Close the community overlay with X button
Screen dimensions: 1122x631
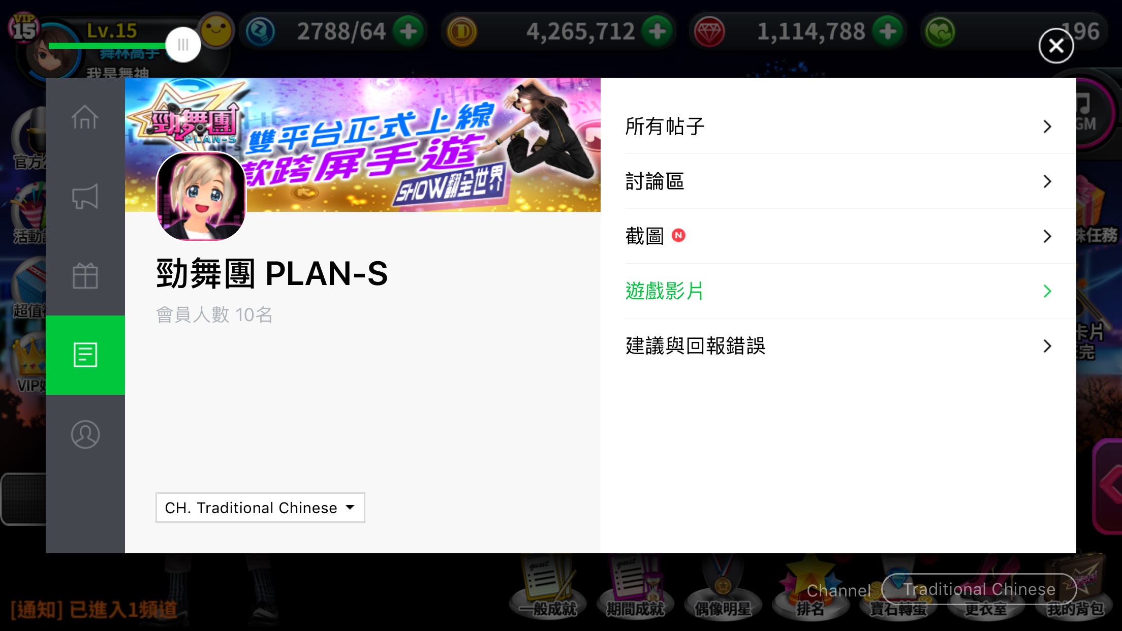pos(1056,46)
